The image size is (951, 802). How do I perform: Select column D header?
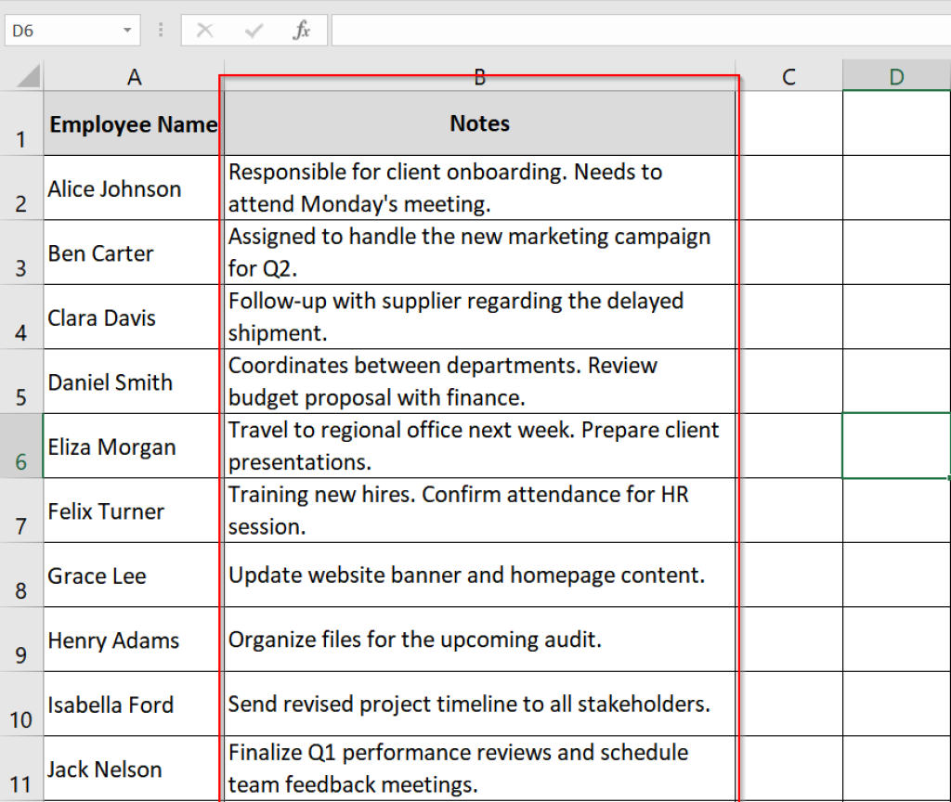coord(895,76)
